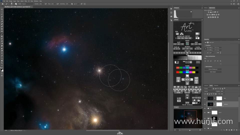240x135 pixels.
Task: Select cyan swatch in COLOR row
Action: [187, 72]
